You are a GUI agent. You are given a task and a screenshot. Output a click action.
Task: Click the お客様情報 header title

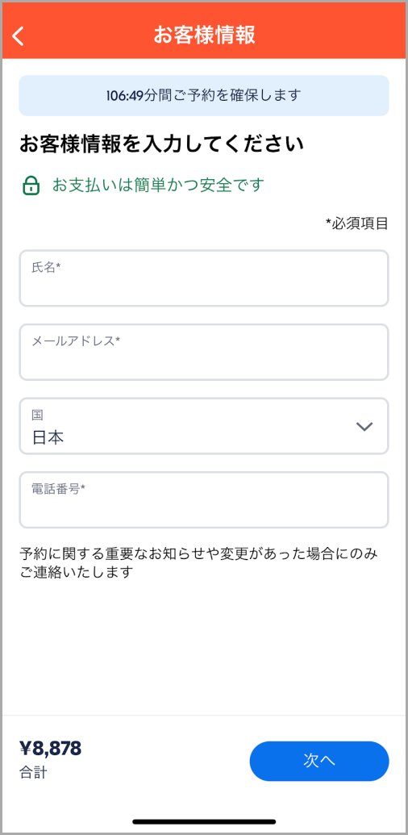204,35
